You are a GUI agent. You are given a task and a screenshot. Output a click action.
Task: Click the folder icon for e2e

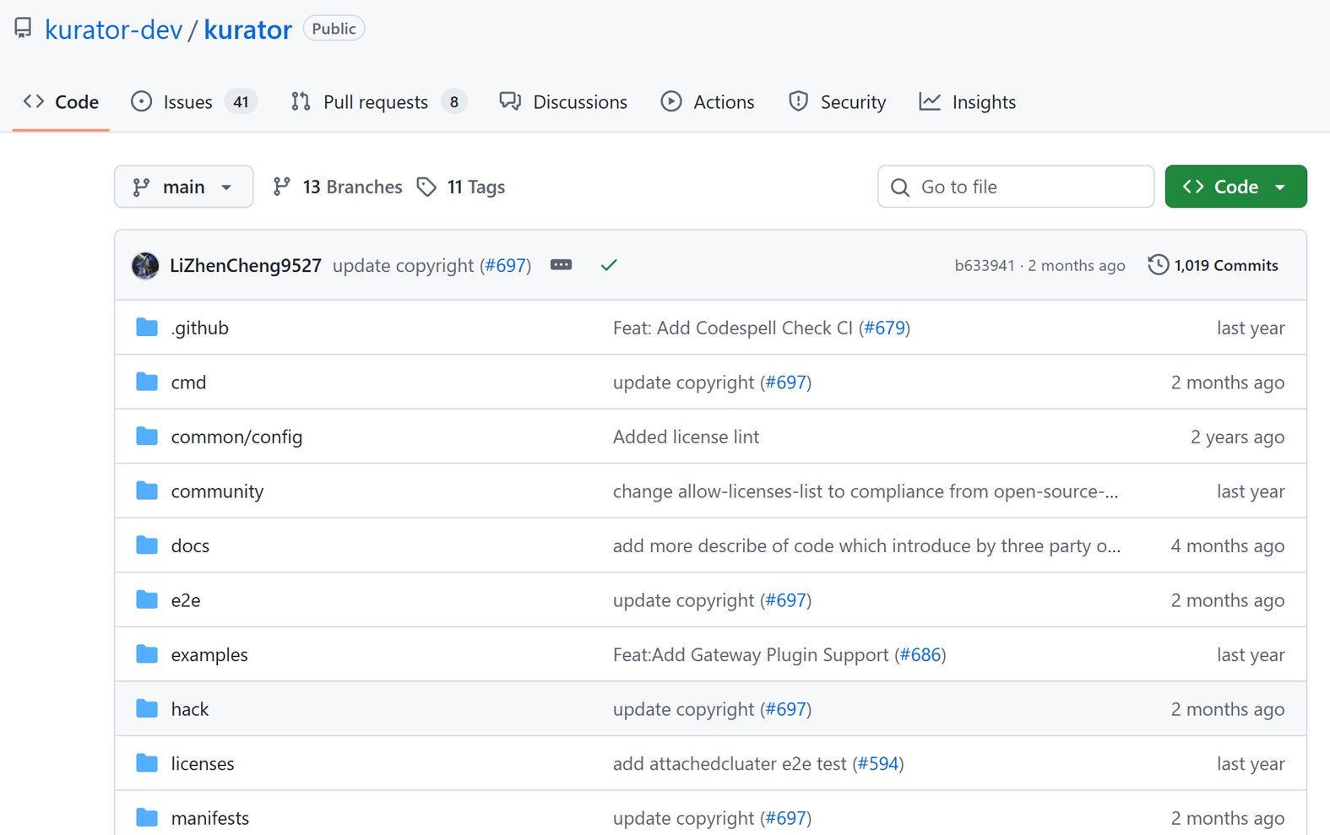(x=147, y=599)
